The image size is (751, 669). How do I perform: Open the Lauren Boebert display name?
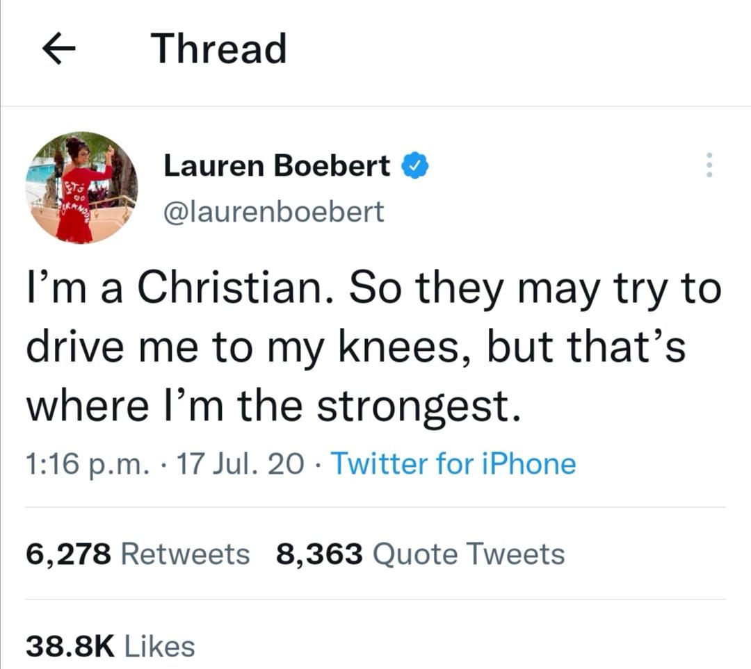(x=276, y=165)
